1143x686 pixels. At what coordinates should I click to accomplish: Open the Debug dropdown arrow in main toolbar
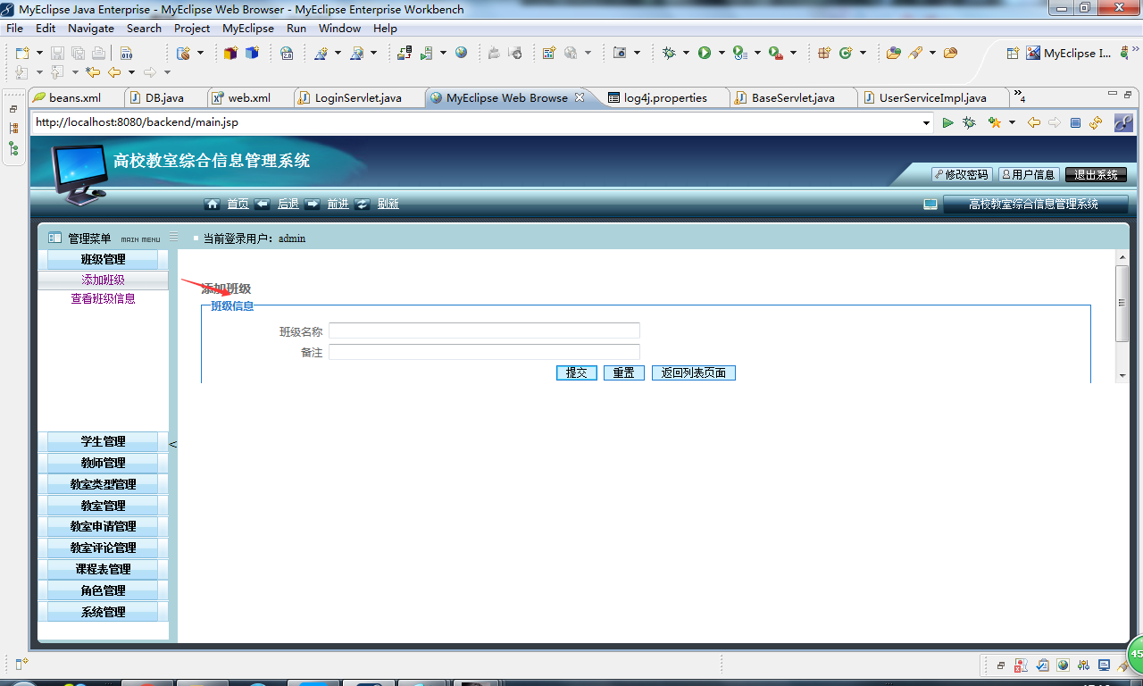point(686,54)
